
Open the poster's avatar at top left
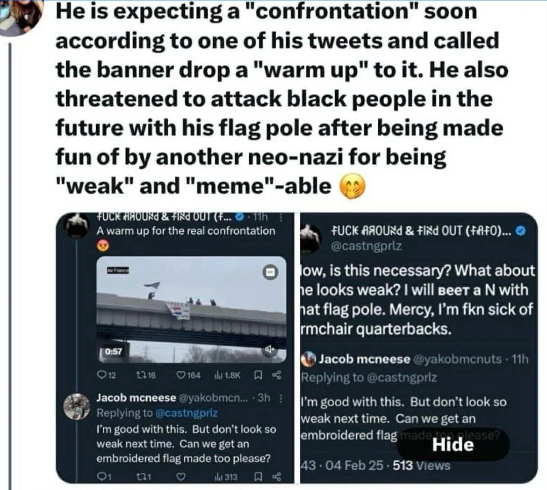(19, 16)
